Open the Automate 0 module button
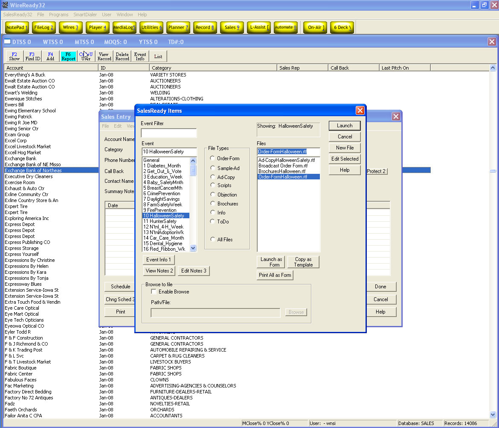The height and width of the screenshot is (428, 499). coord(285,27)
